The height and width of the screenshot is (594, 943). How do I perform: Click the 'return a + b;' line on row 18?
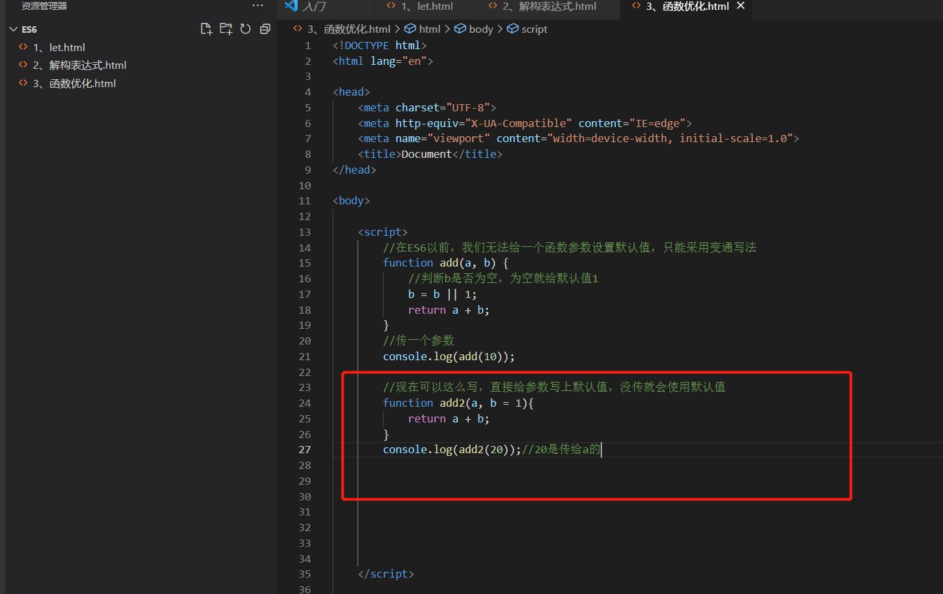[449, 310]
